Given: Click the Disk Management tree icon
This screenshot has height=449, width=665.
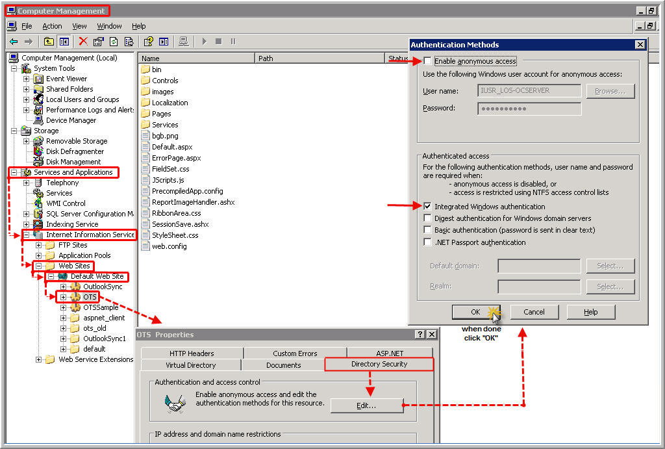Looking at the screenshot, I should 38,162.
